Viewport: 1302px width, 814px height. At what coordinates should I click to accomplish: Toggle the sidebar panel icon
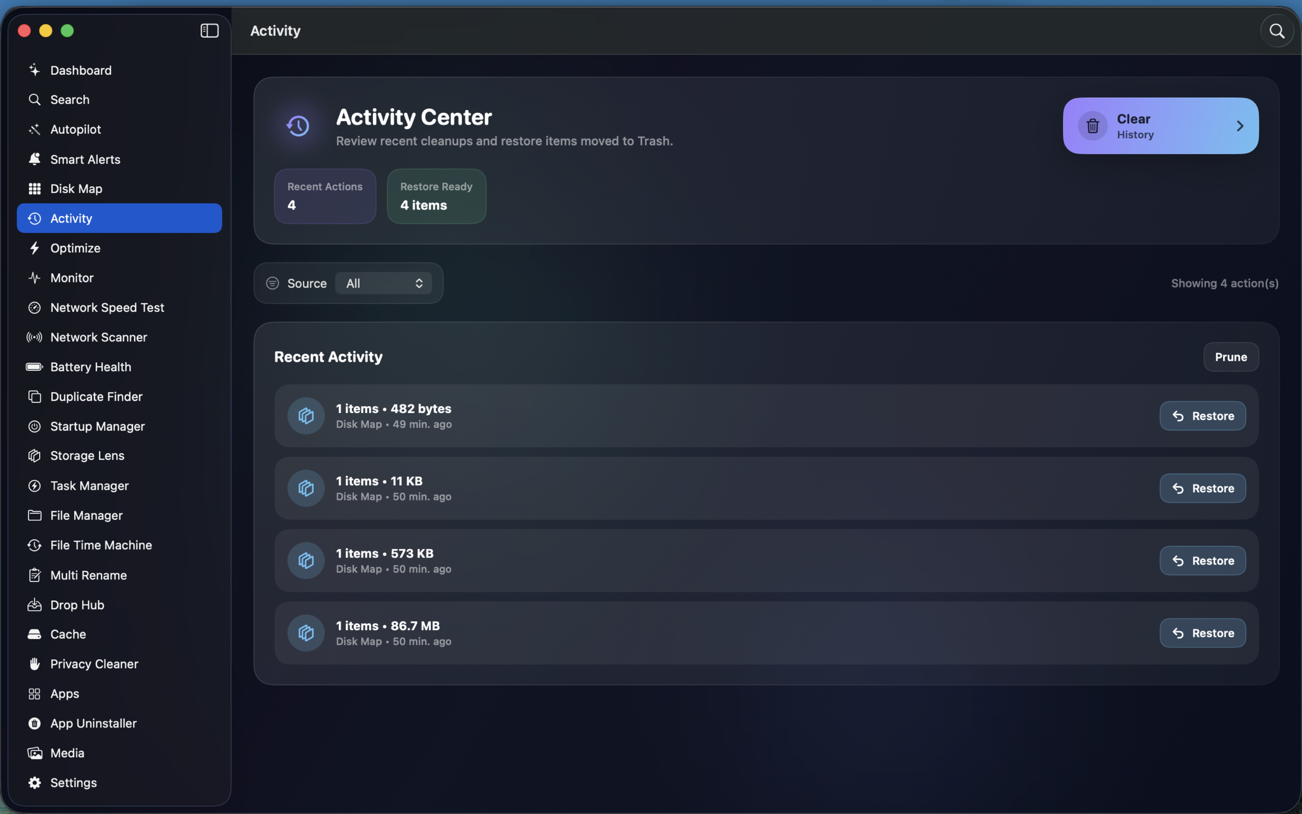210,31
